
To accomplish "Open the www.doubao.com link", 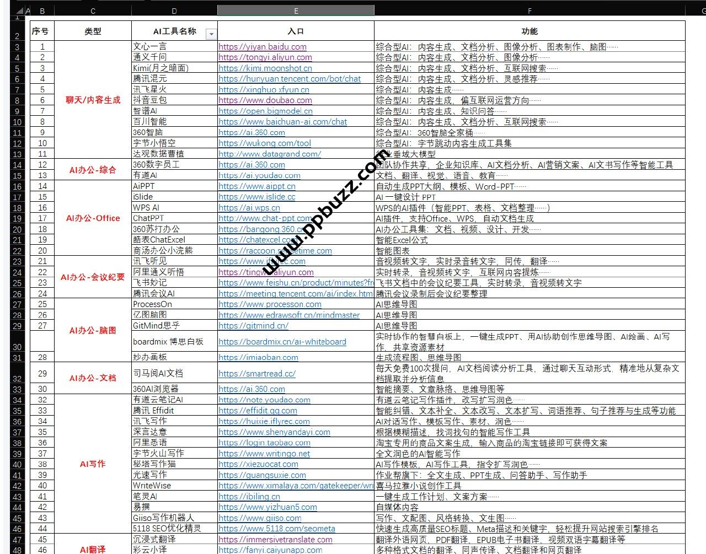I will pos(265,100).
